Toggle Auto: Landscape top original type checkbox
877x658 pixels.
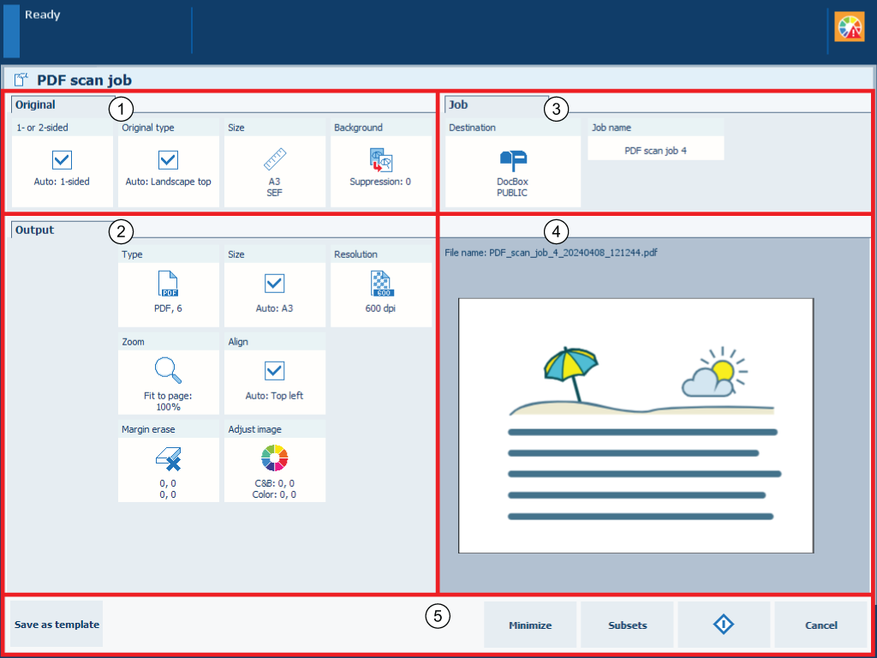[168, 160]
